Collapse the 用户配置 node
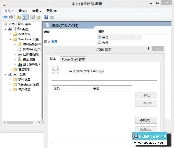This screenshot has height=148, width=174. pos(6,75)
